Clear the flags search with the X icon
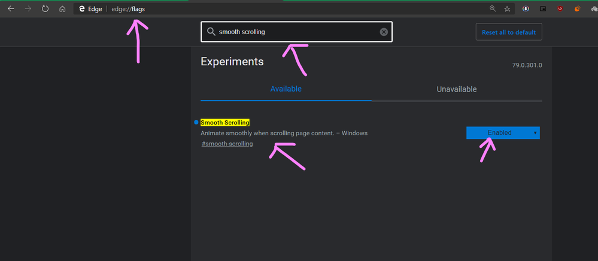The height and width of the screenshot is (261, 598). [384, 32]
